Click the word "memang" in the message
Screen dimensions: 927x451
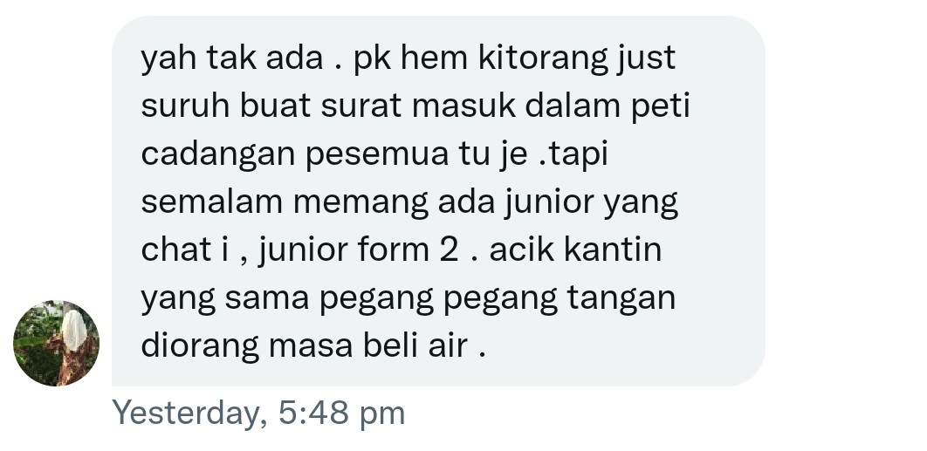coord(360,203)
